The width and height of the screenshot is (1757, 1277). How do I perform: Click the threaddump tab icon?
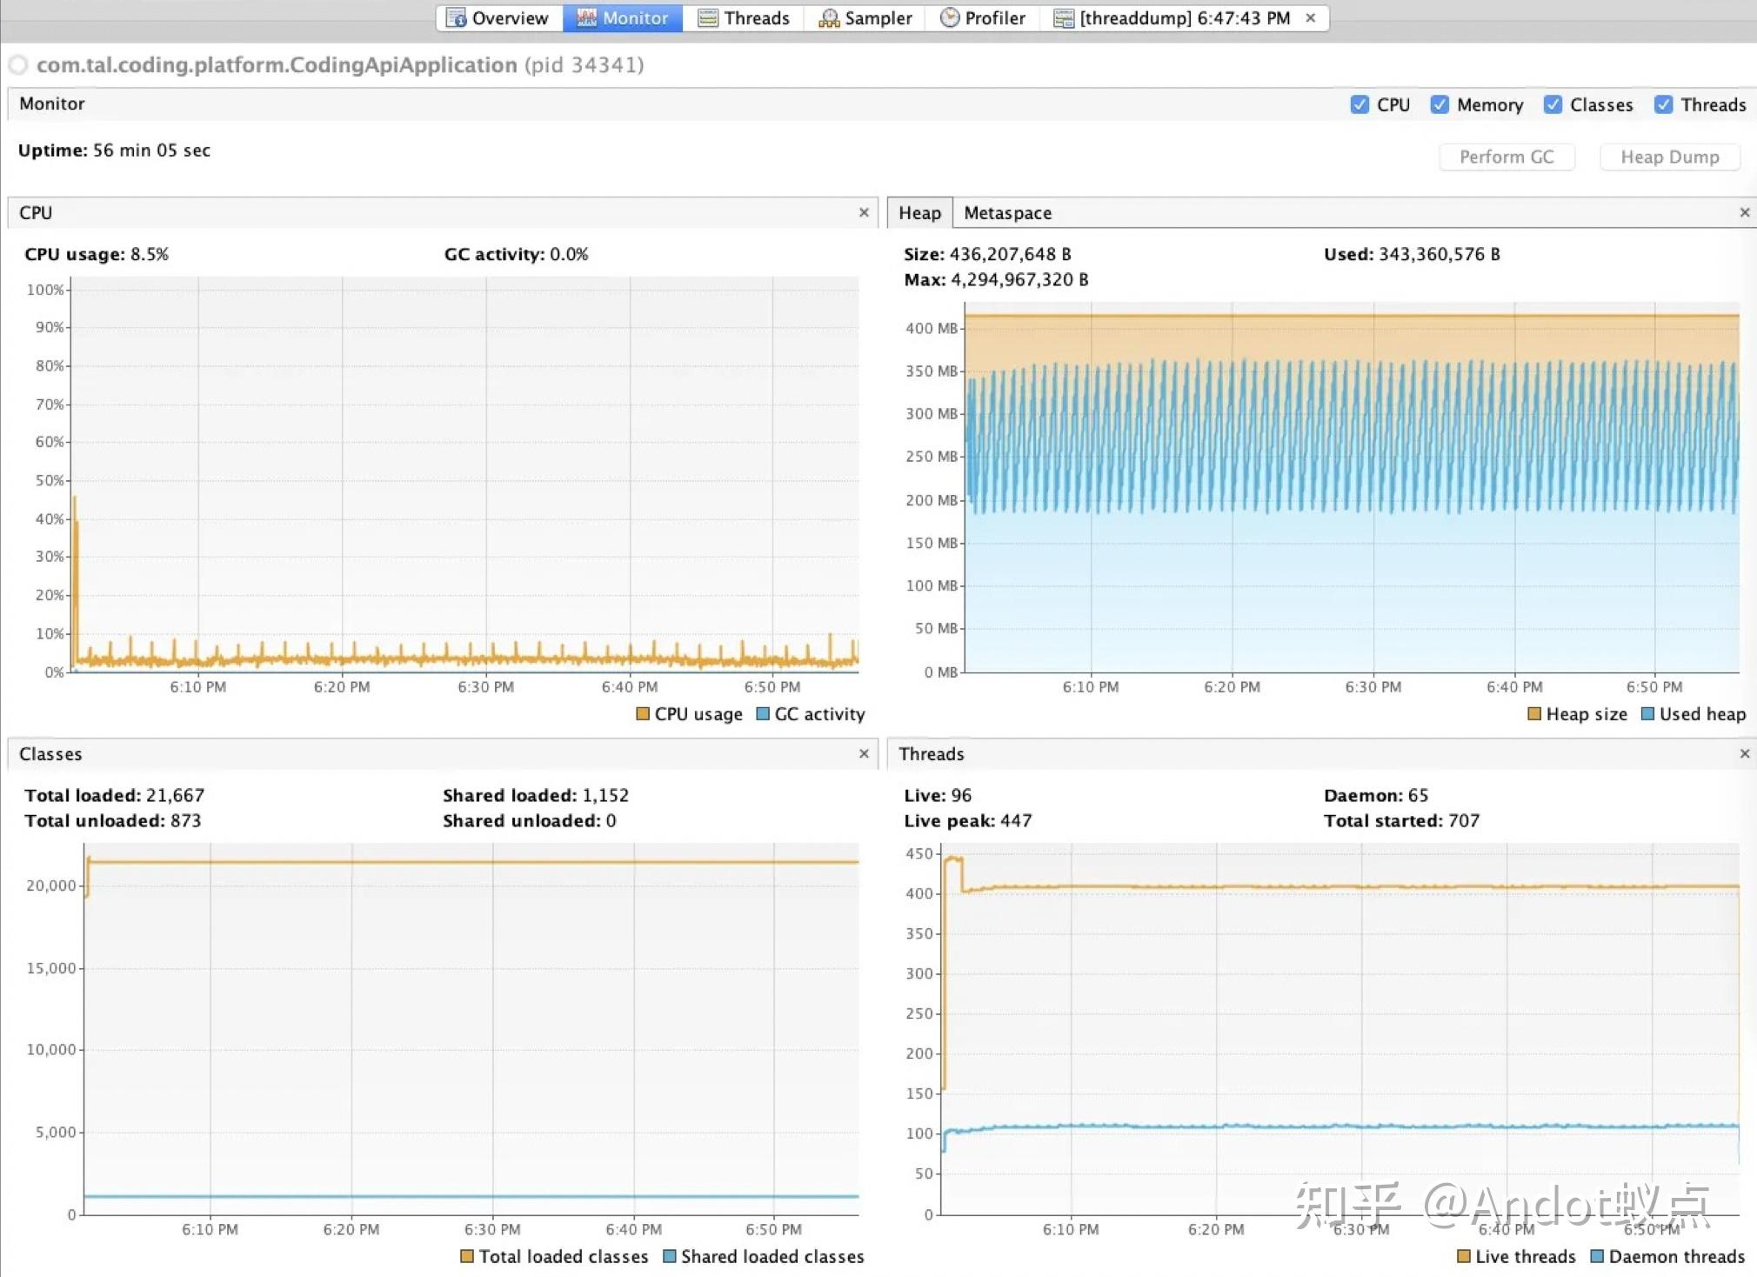(x=1063, y=18)
